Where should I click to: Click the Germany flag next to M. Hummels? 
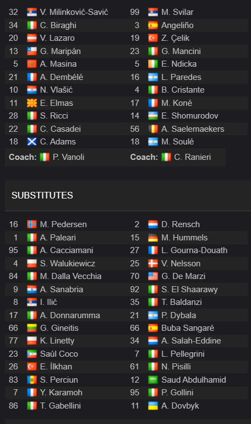click(153, 238)
